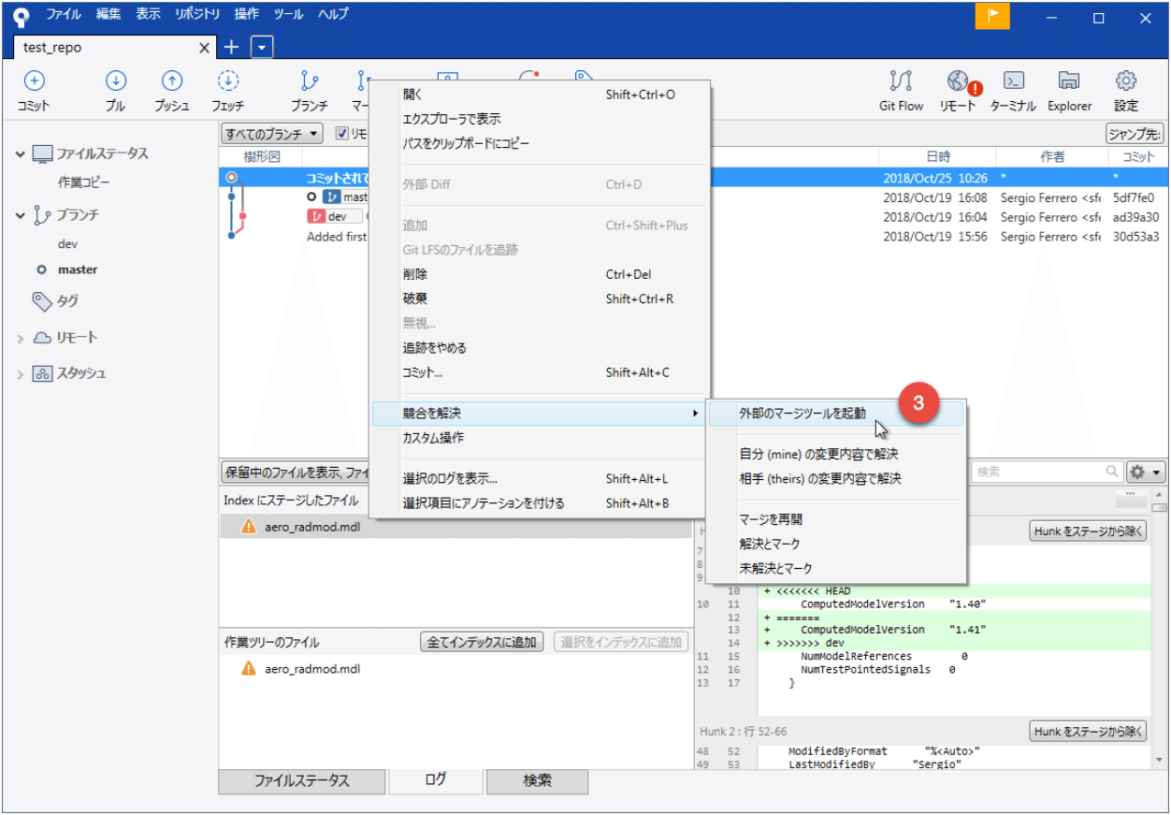Open the ヘルプ menu
1171x815 pixels.
tap(333, 15)
